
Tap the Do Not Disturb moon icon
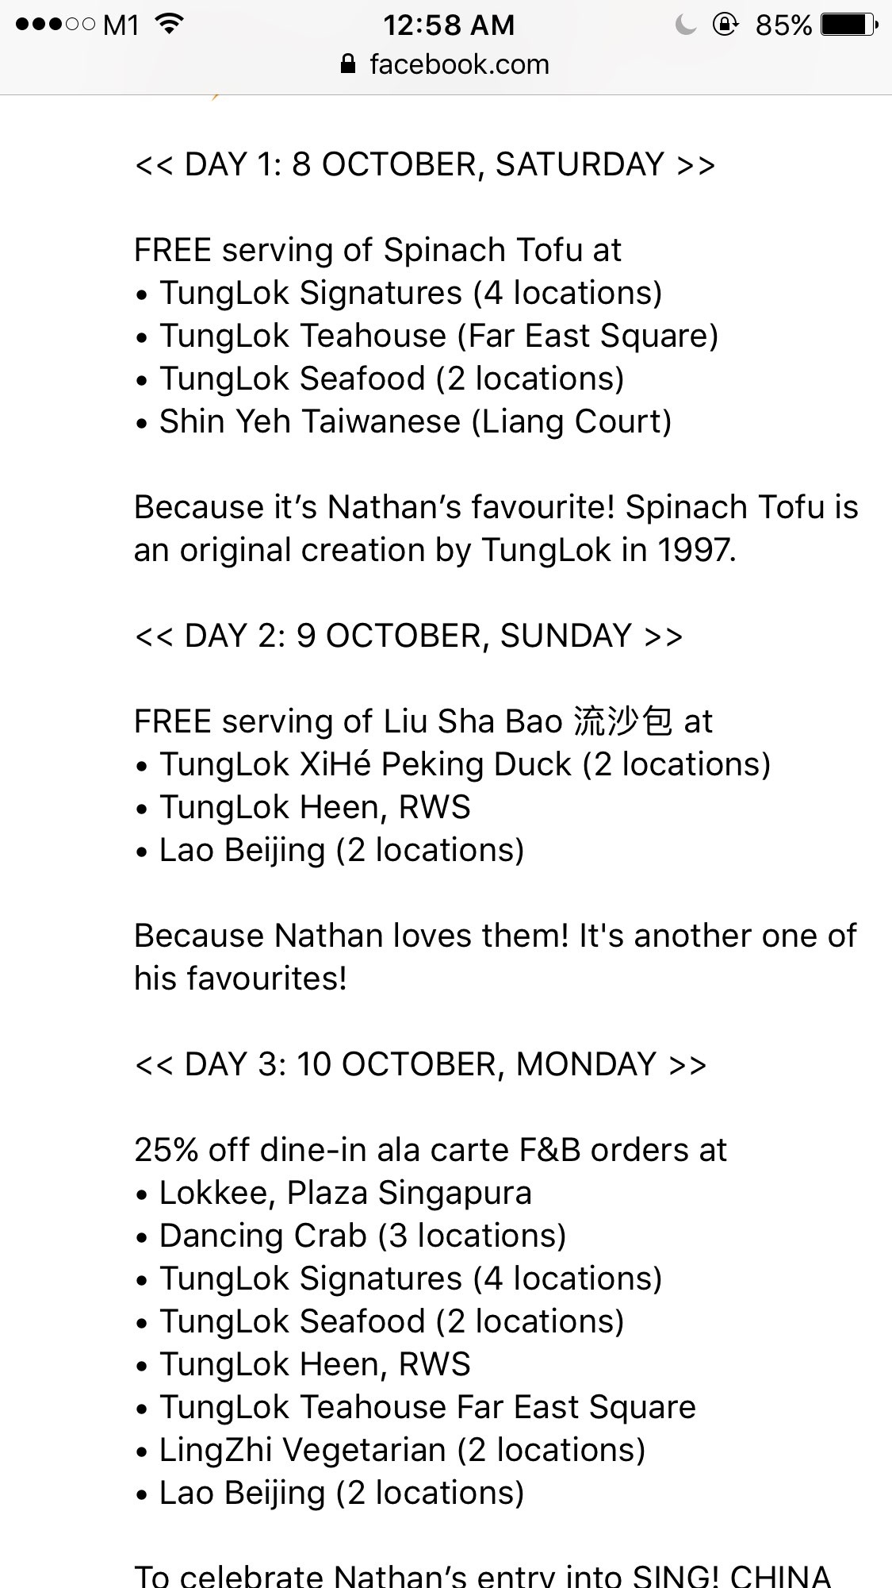click(686, 25)
